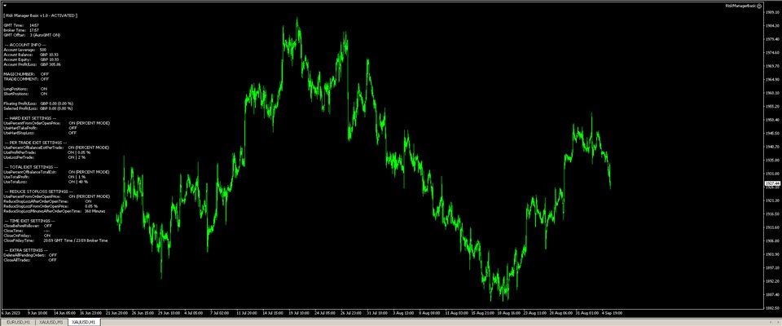This screenshot has width=782, height=326.
Task: Click the UseTotalLoss 40 % line
Action: pyautogui.click(x=46, y=182)
